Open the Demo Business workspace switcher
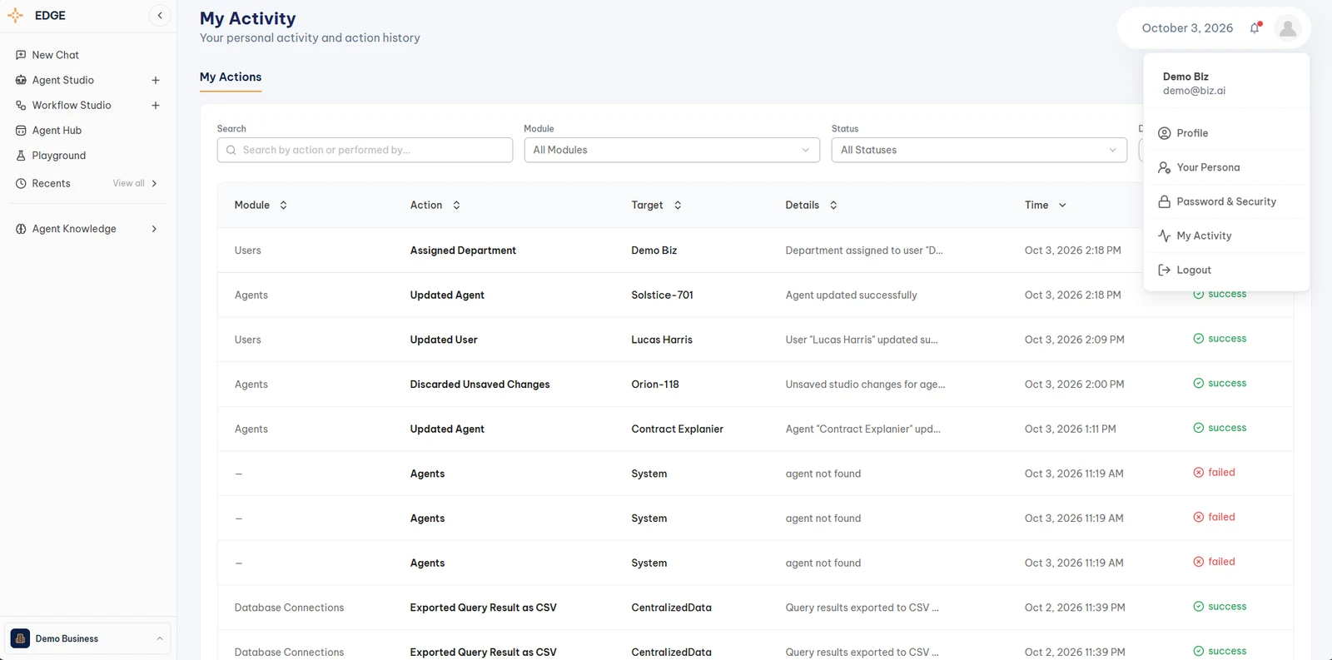The image size is (1332, 660). pyautogui.click(x=87, y=638)
